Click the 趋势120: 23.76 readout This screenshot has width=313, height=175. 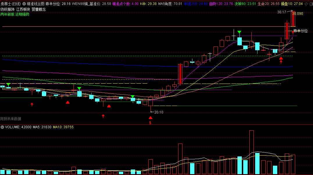coord(221,4)
